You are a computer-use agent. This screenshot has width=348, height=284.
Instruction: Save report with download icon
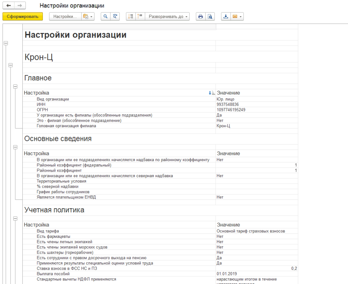(226, 16)
